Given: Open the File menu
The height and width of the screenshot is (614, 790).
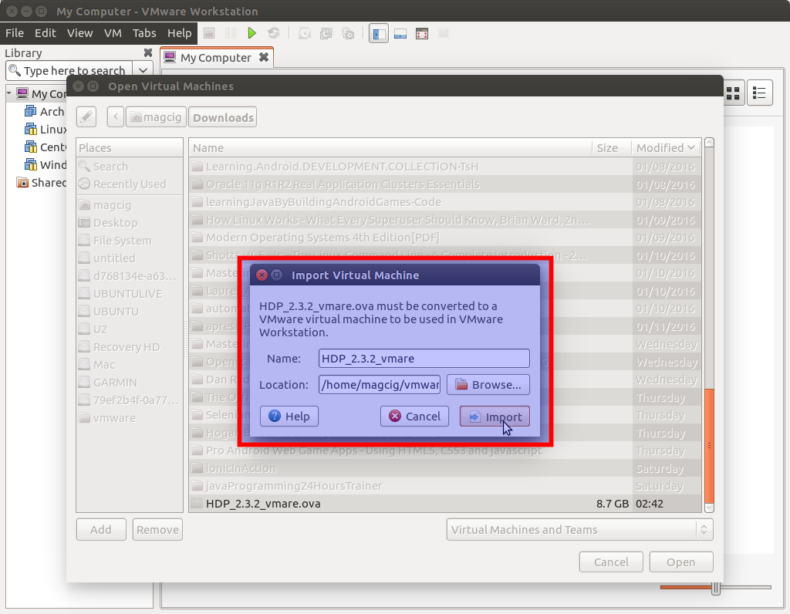Looking at the screenshot, I should coord(15,33).
